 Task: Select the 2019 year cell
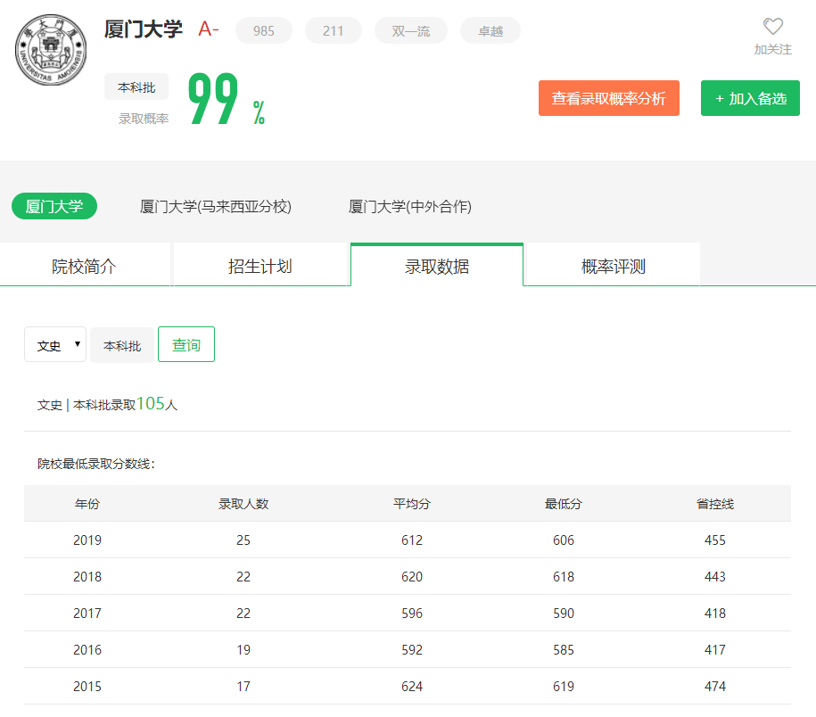coord(87,540)
